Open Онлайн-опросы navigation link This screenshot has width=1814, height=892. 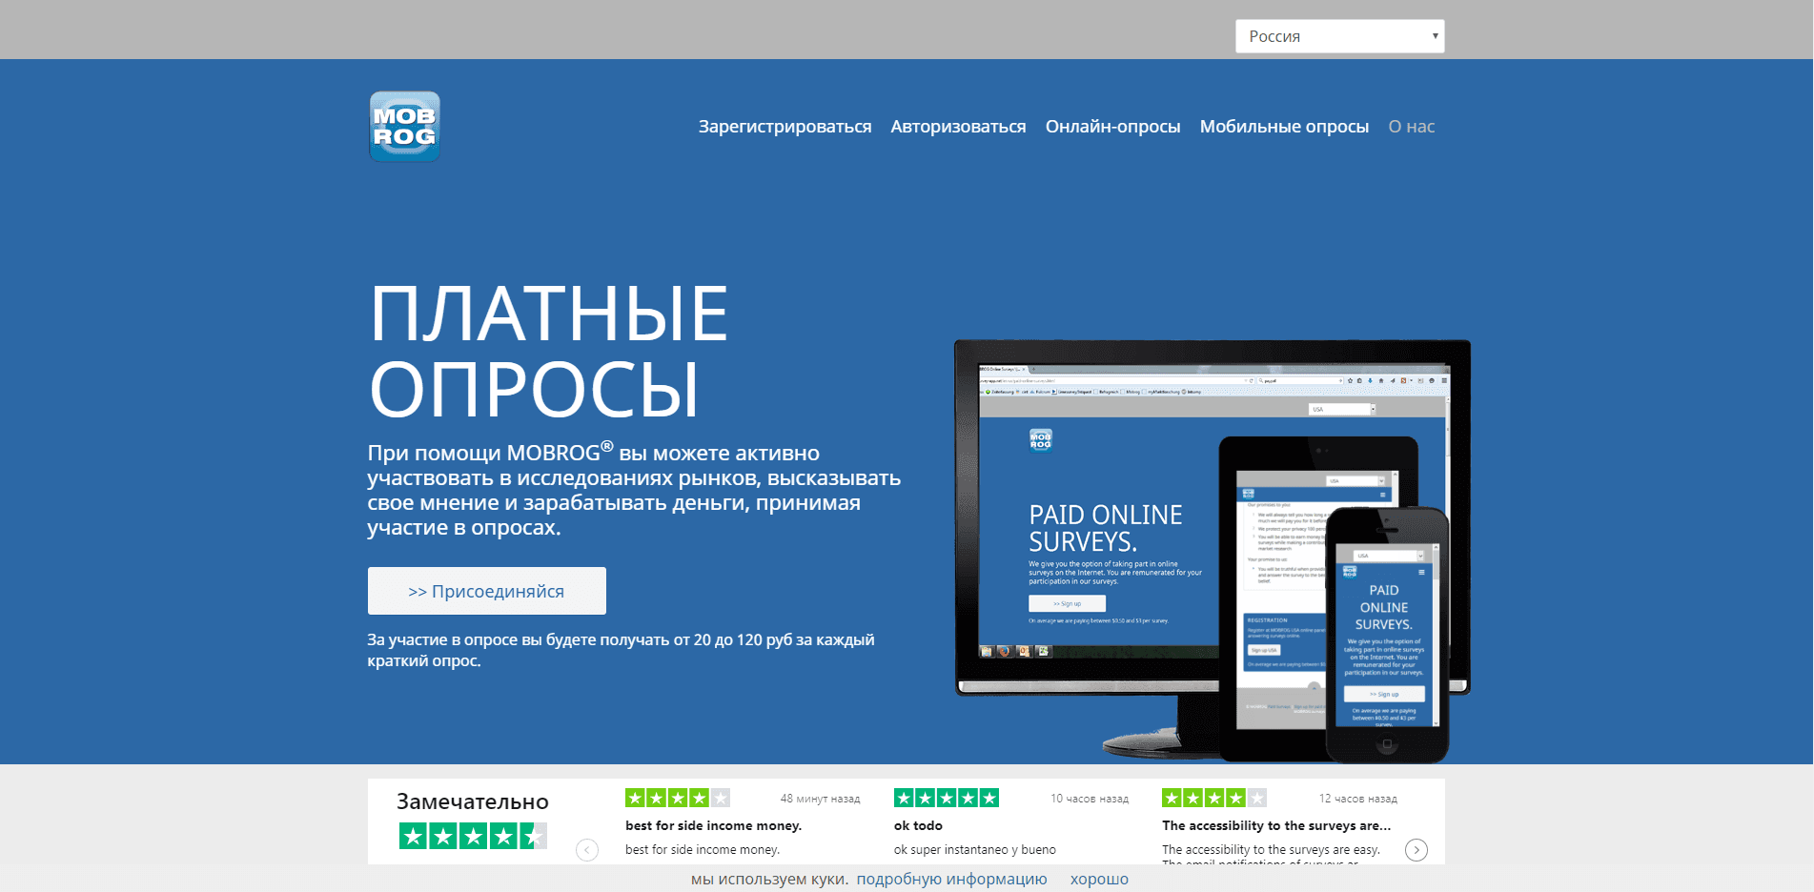[x=1112, y=127]
